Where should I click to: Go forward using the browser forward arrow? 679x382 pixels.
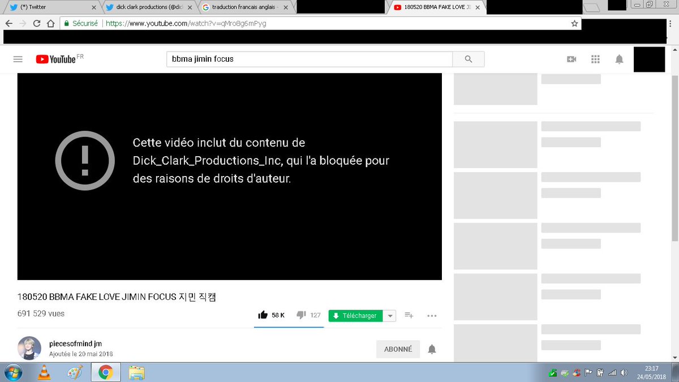tap(23, 24)
